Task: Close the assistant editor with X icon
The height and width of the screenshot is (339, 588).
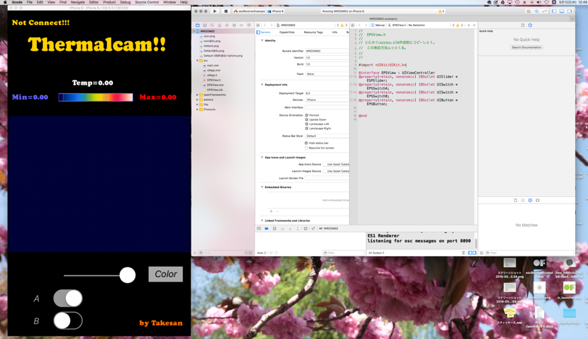Action: click(x=474, y=25)
